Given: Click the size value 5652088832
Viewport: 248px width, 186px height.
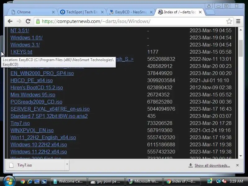Looking at the screenshot, I should coord(161,59).
